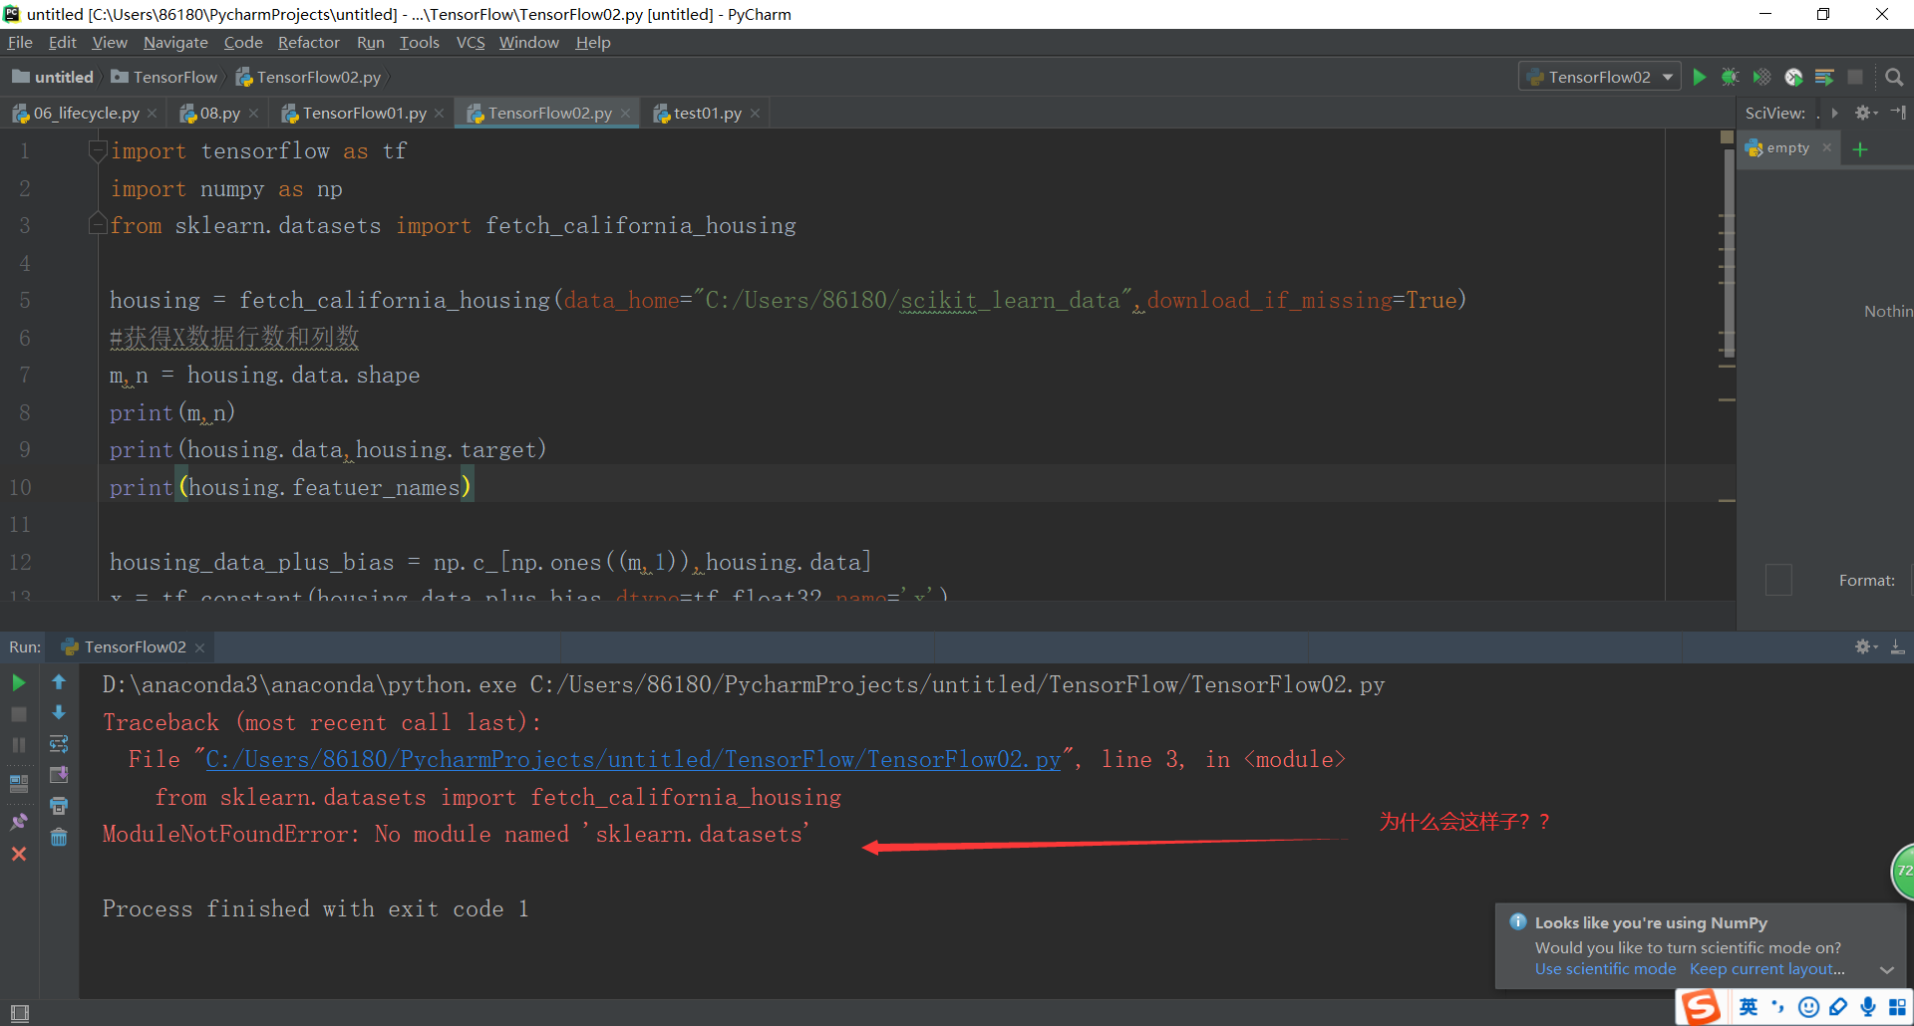Screen dimensions: 1914x1026
Task: Toggle the tool windows button in the status bar
Action: pyautogui.click(x=19, y=1013)
